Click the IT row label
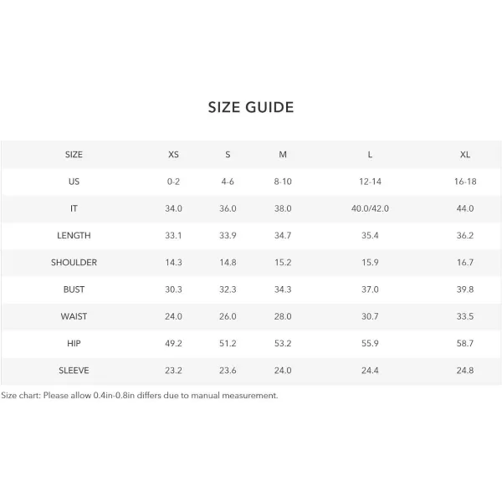Viewport: 502px width, 502px height. point(74,208)
